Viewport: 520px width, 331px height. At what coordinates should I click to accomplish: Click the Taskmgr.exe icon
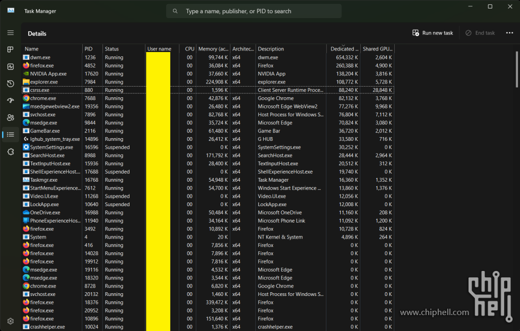point(26,180)
